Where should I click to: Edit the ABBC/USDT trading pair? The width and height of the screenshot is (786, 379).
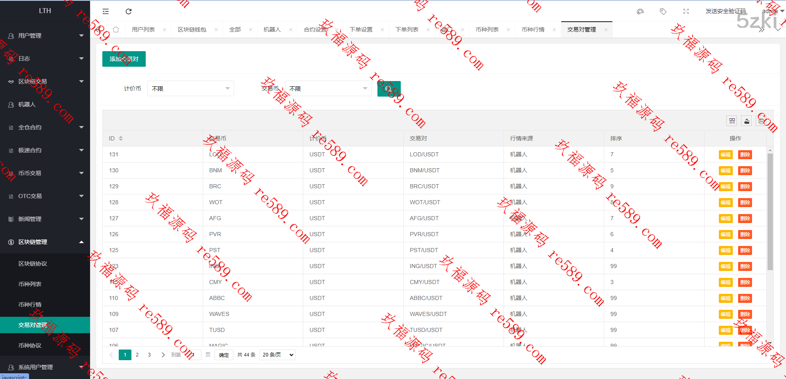725,298
